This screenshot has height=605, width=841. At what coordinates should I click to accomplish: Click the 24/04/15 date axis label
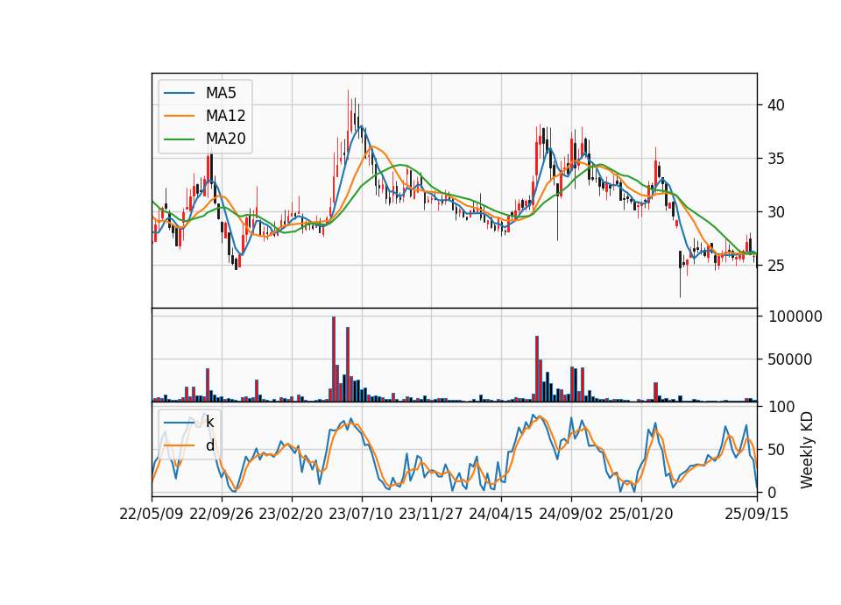tap(501, 514)
